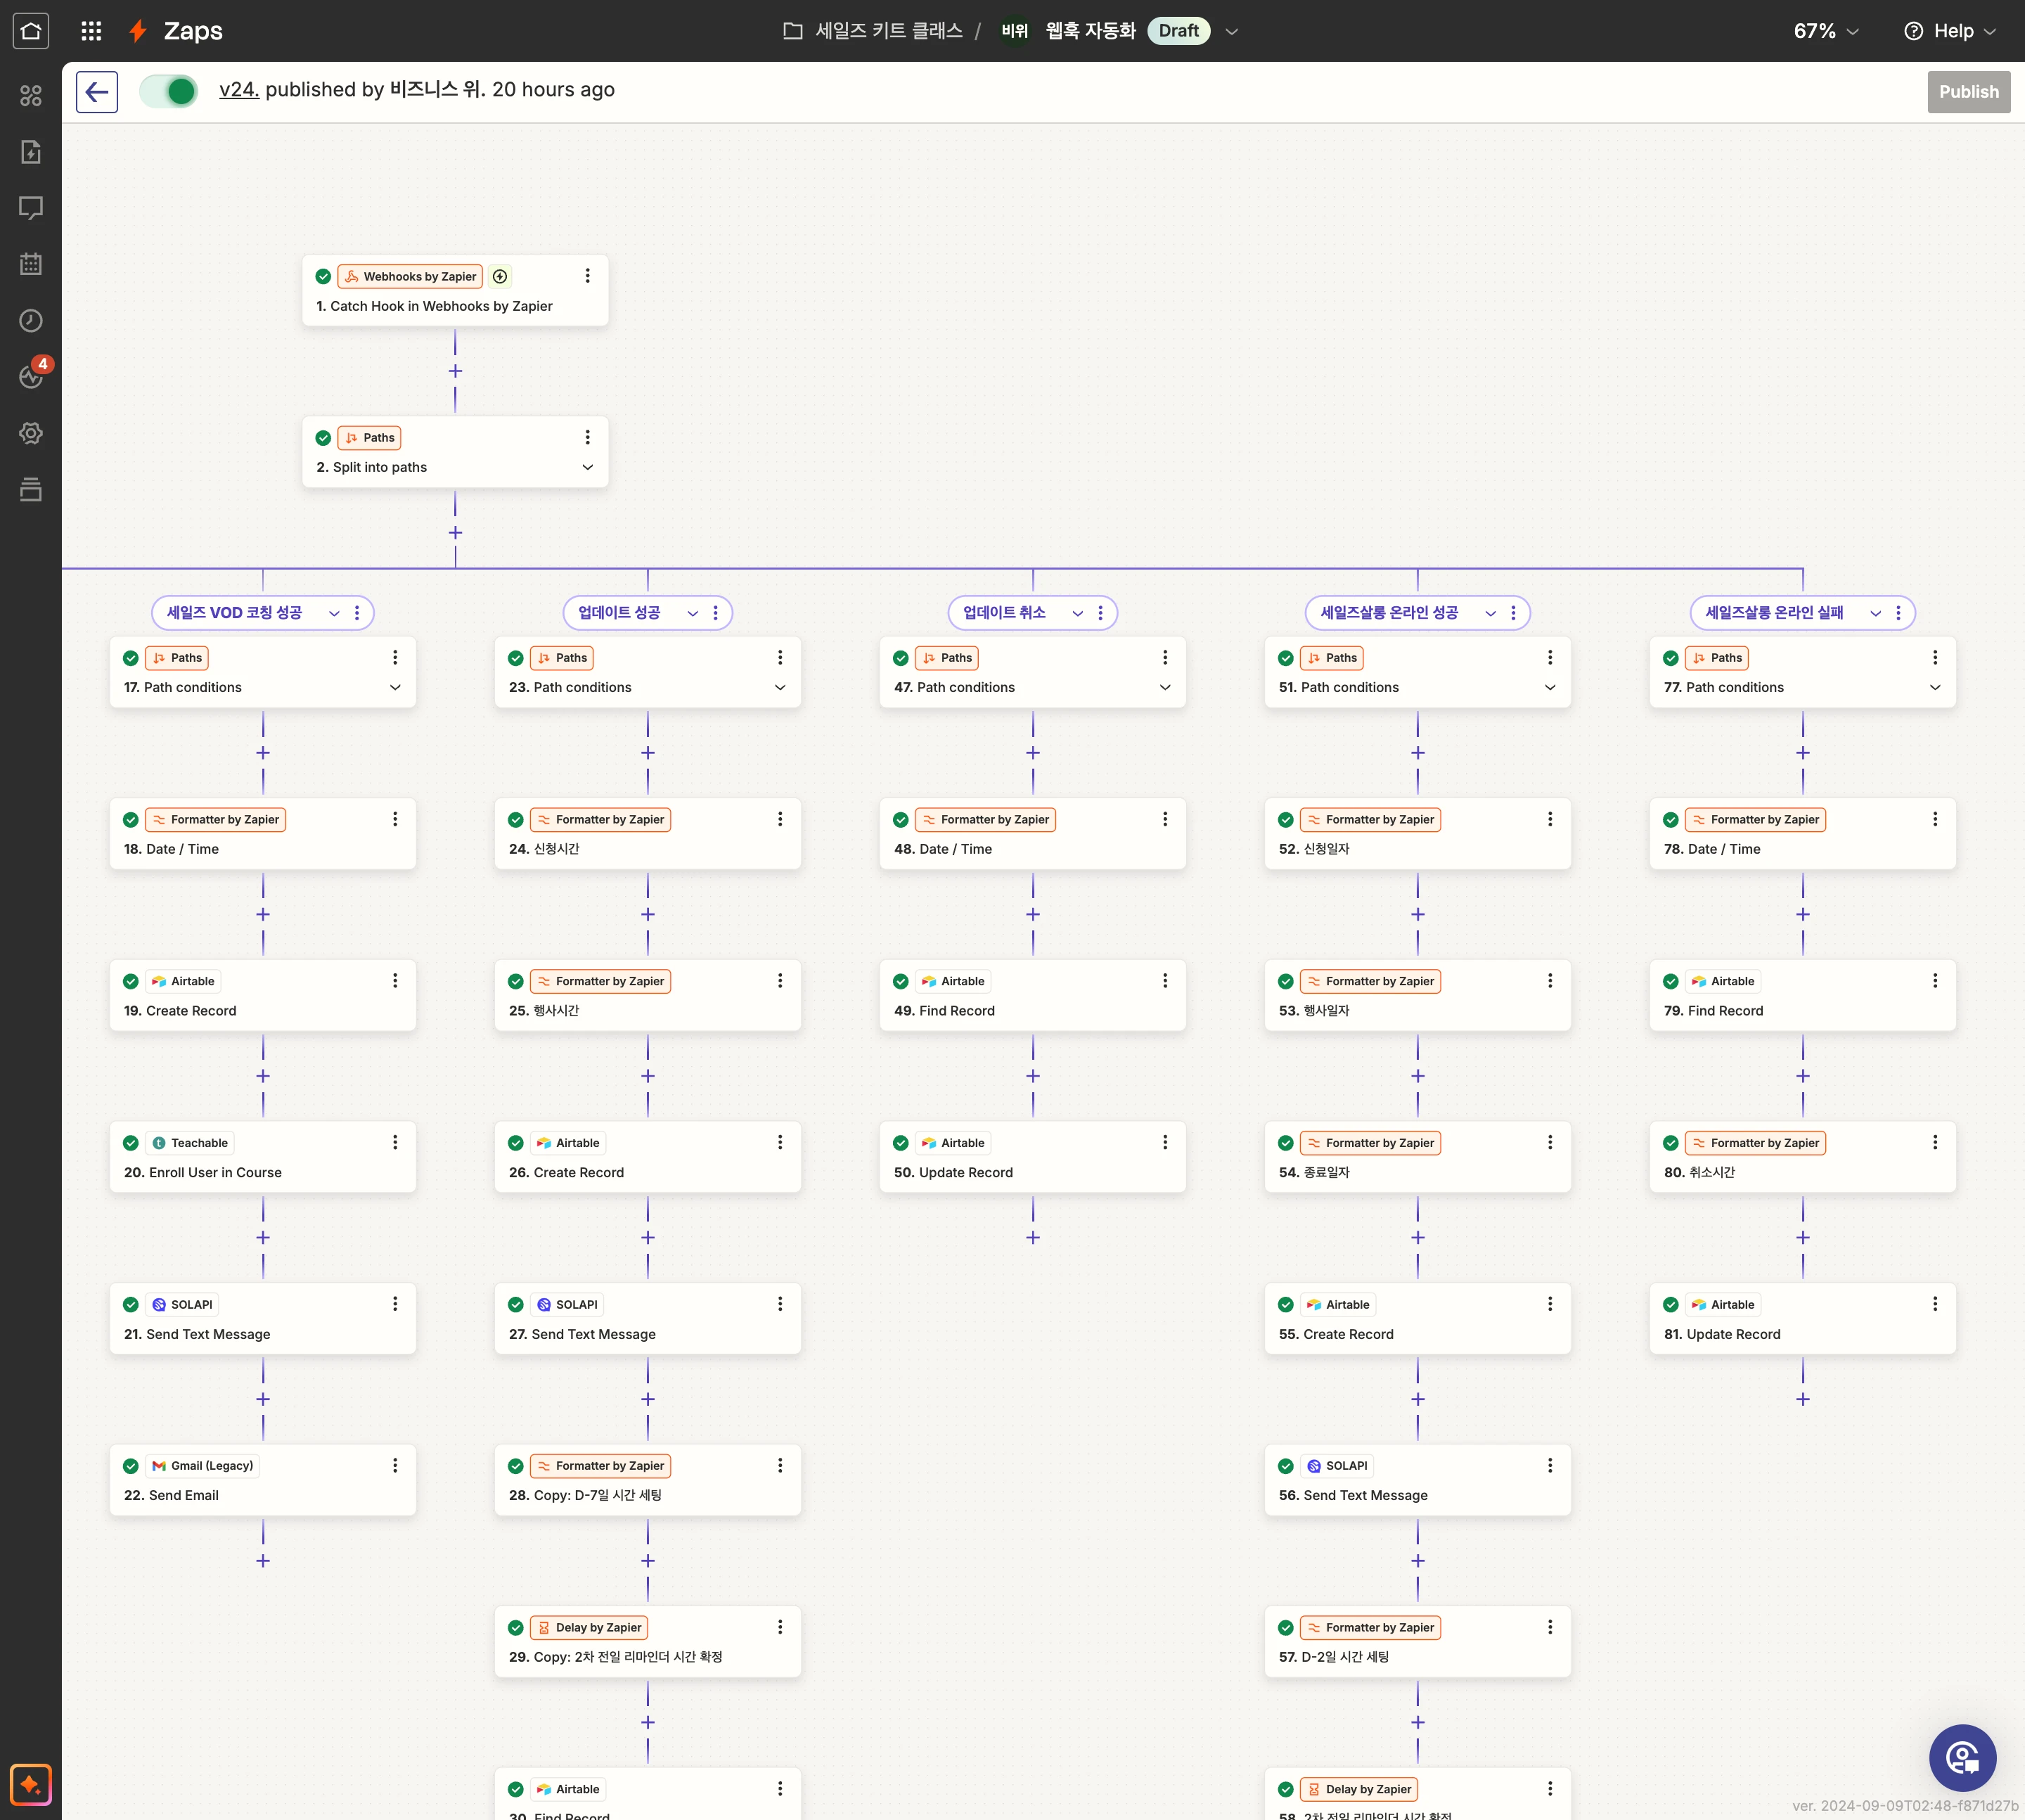Image resolution: width=2025 pixels, height=1820 pixels.
Task: Open options menu for Split into paths
Action: click(587, 437)
